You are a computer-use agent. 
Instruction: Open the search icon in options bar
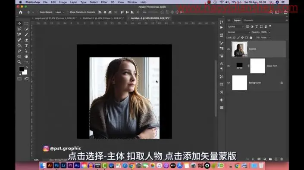[x=271, y=12]
